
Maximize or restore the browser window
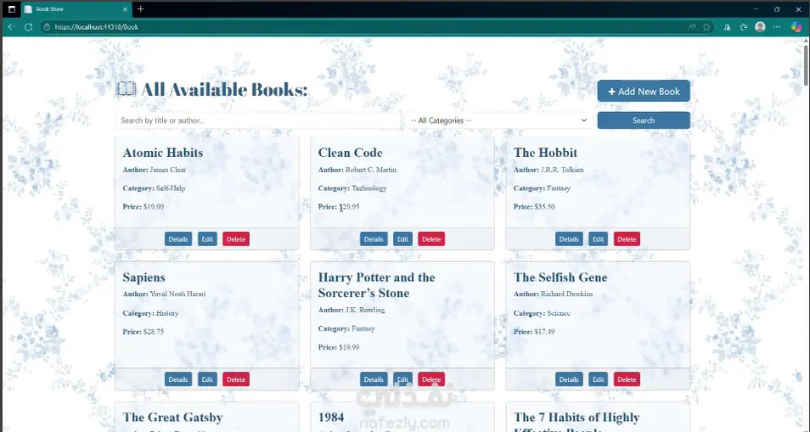click(777, 9)
